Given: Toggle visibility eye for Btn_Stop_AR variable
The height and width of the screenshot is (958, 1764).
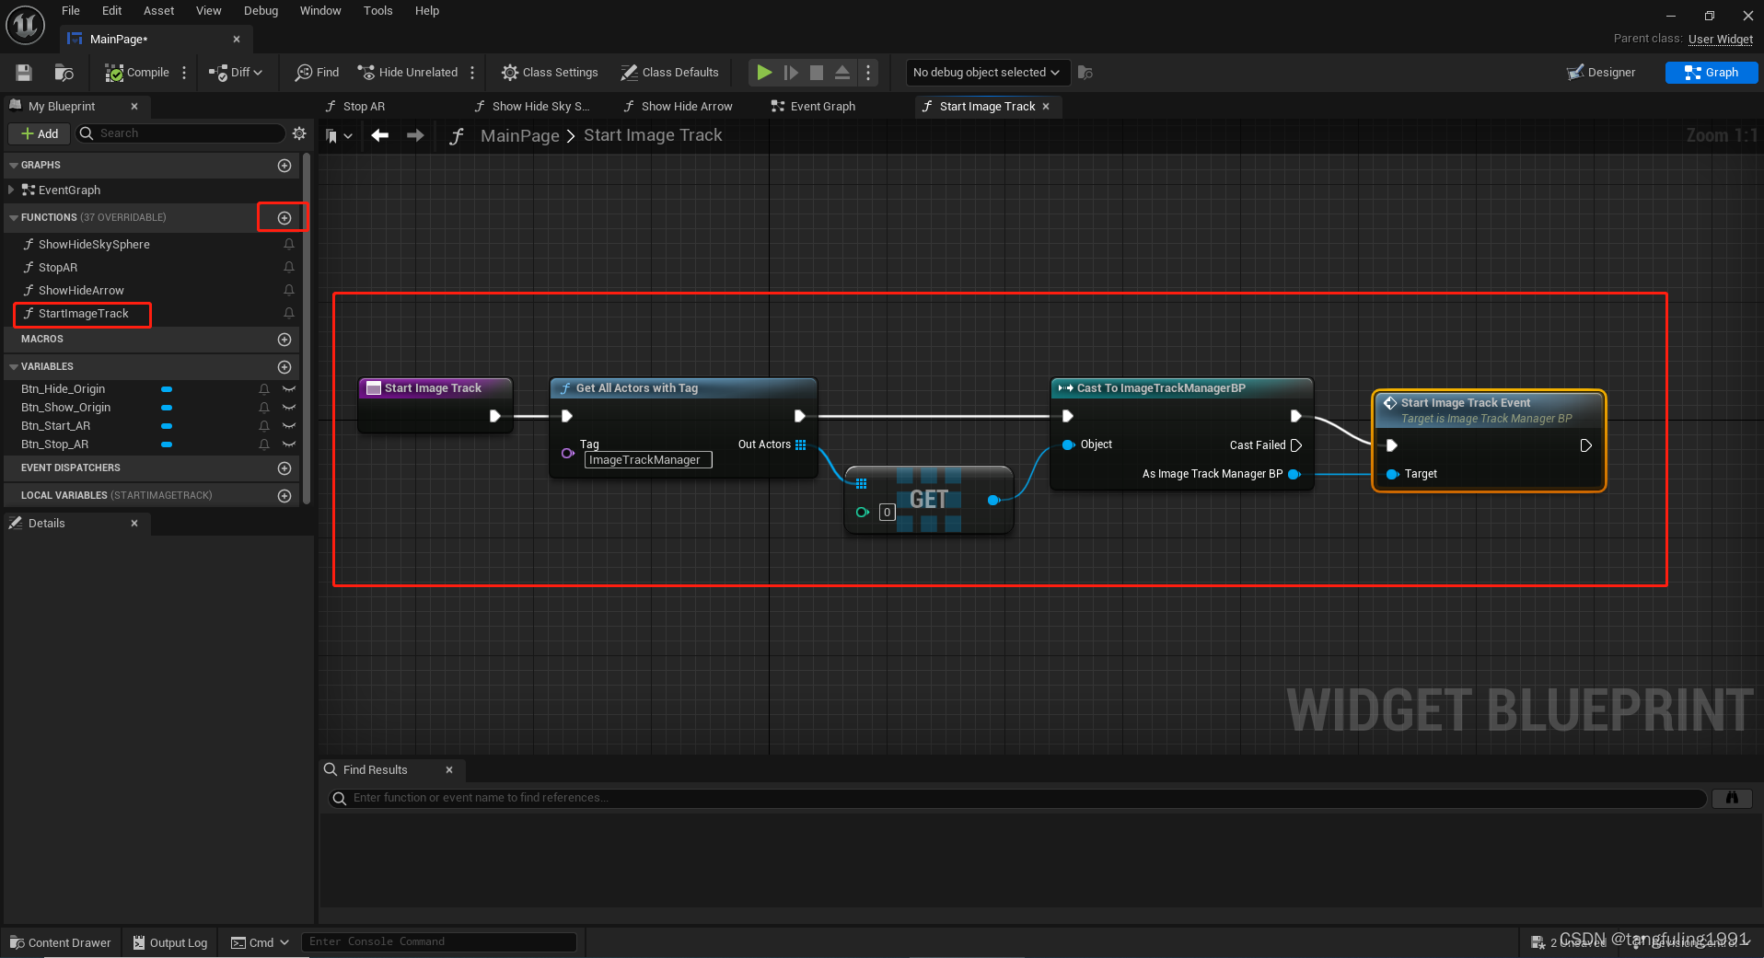Looking at the screenshot, I should click(x=289, y=444).
